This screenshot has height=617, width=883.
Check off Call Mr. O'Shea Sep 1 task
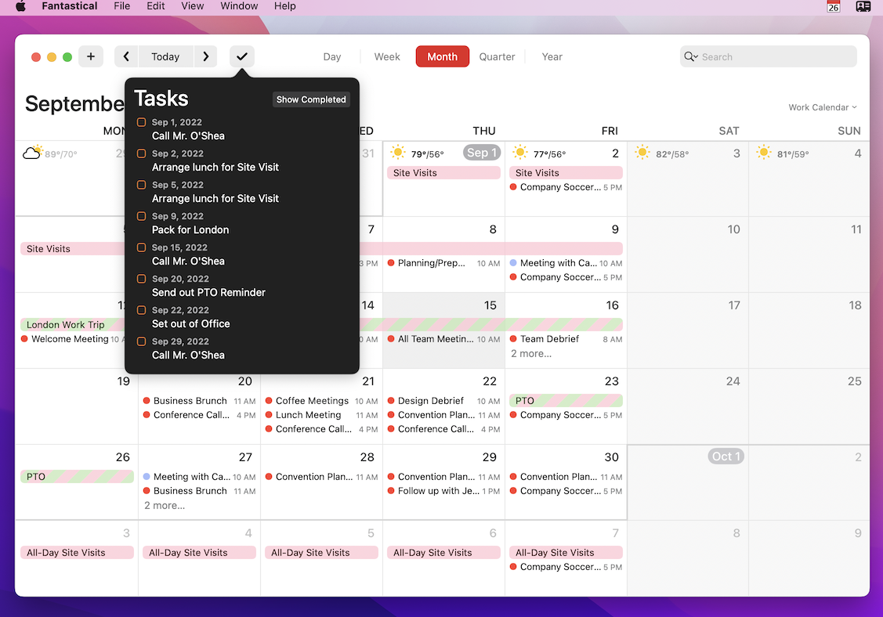(141, 122)
